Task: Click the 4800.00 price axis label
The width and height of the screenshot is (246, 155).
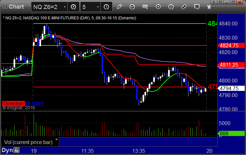Action: [228, 81]
